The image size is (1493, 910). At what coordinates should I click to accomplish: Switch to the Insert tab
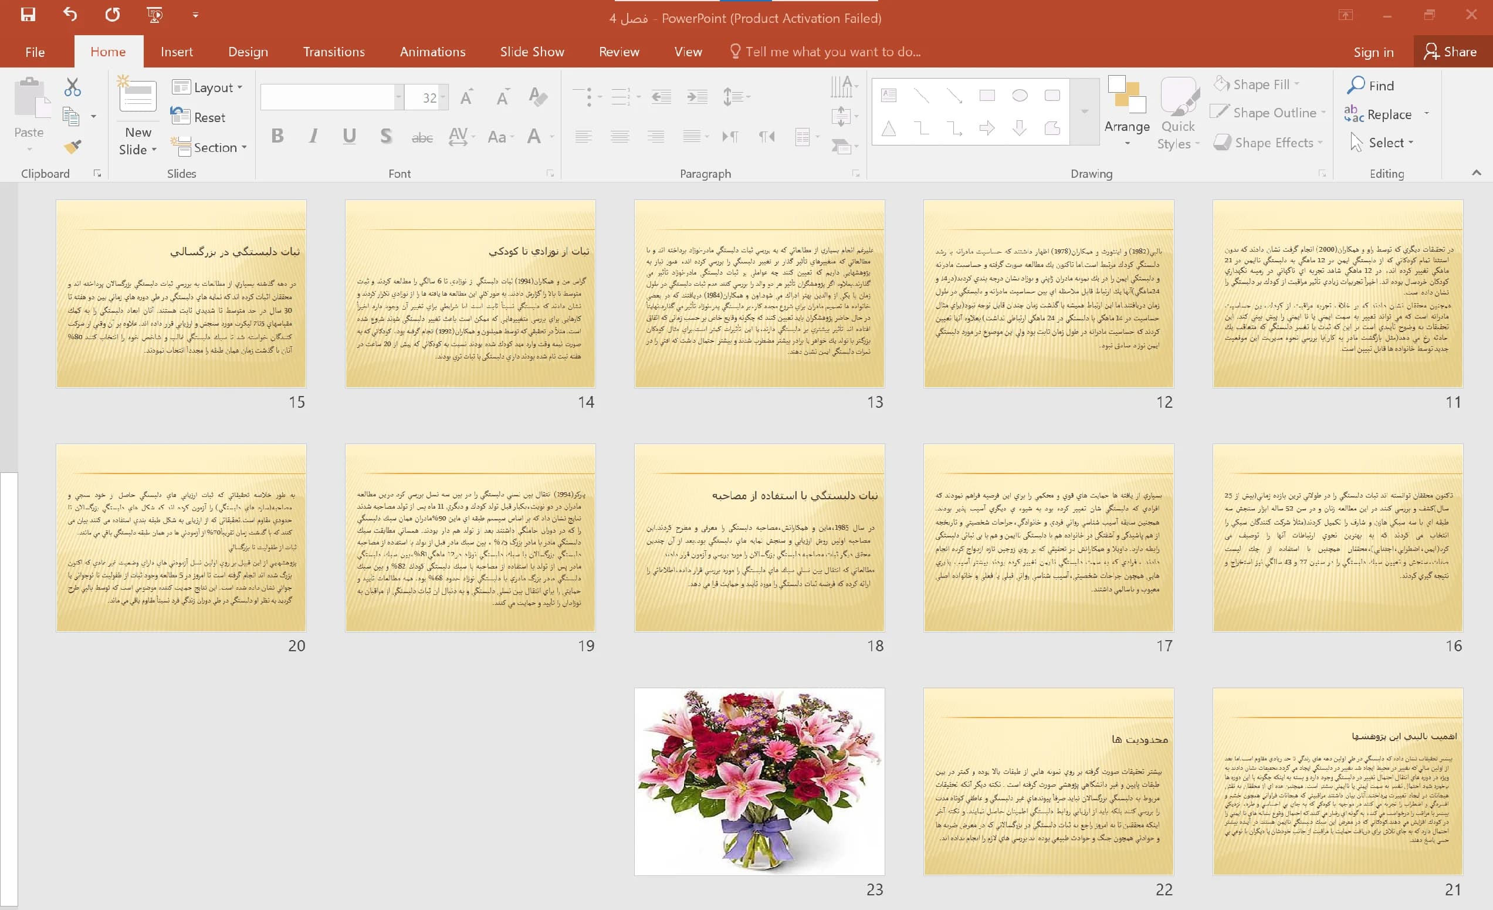(177, 52)
